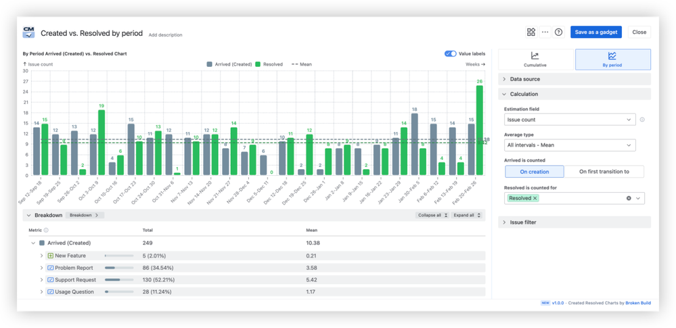This screenshot has width=676, height=328.
Task: Click the Total column header
Action: (x=148, y=230)
